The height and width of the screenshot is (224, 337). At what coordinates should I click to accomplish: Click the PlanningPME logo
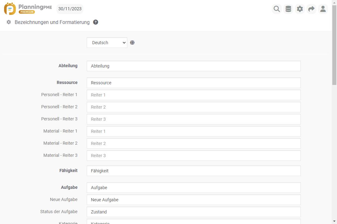[x=28, y=9]
